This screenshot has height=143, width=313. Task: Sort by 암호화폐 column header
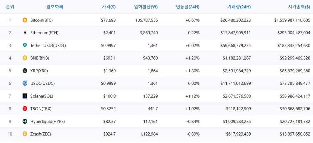click(55, 7)
